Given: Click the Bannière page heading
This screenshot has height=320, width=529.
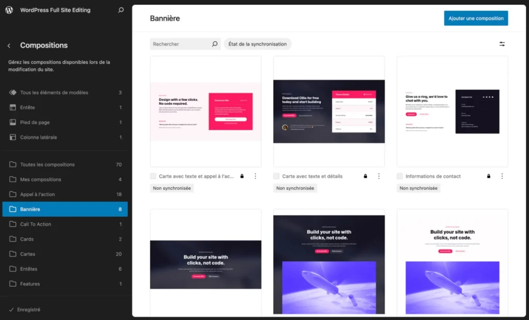Looking at the screenshot, I should 165,18.
